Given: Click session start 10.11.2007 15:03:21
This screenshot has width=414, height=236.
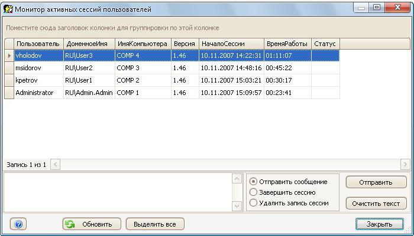Looking at the screenshot, I should (x=231, y=80).
